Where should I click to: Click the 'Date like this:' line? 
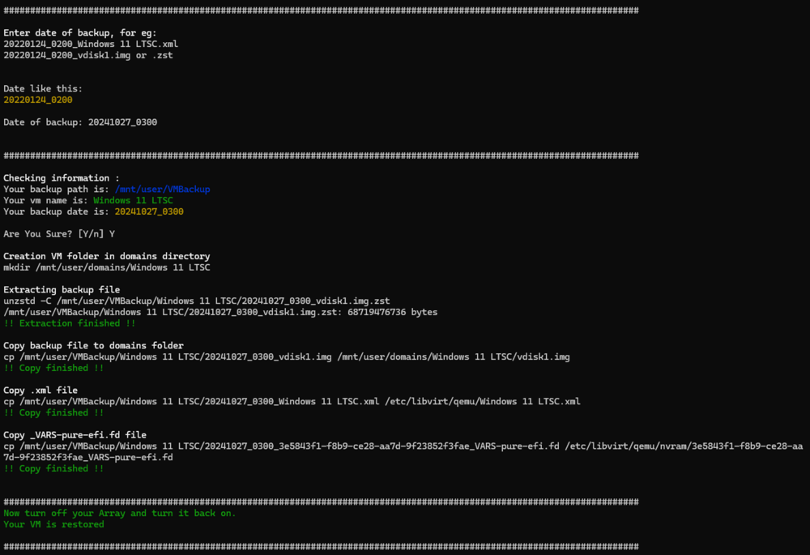point(43,88)
